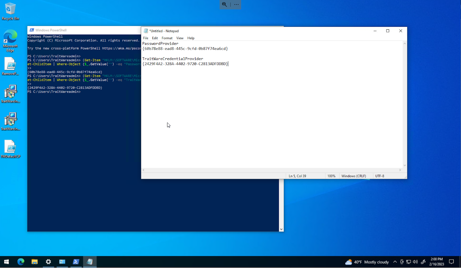Open the volume control in system tray

[415, 262]
